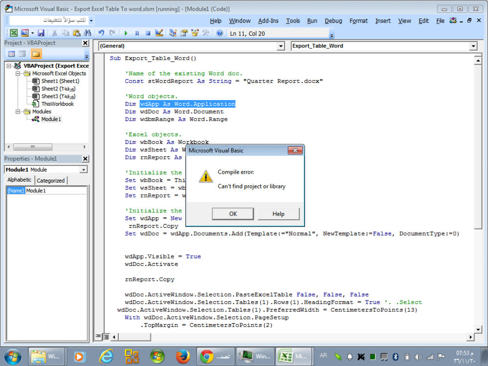Image resolution: width=488 pixels, height=366 pixels.
Task: Click the blue Help question mark icon
Action: [x=220, y=33]
